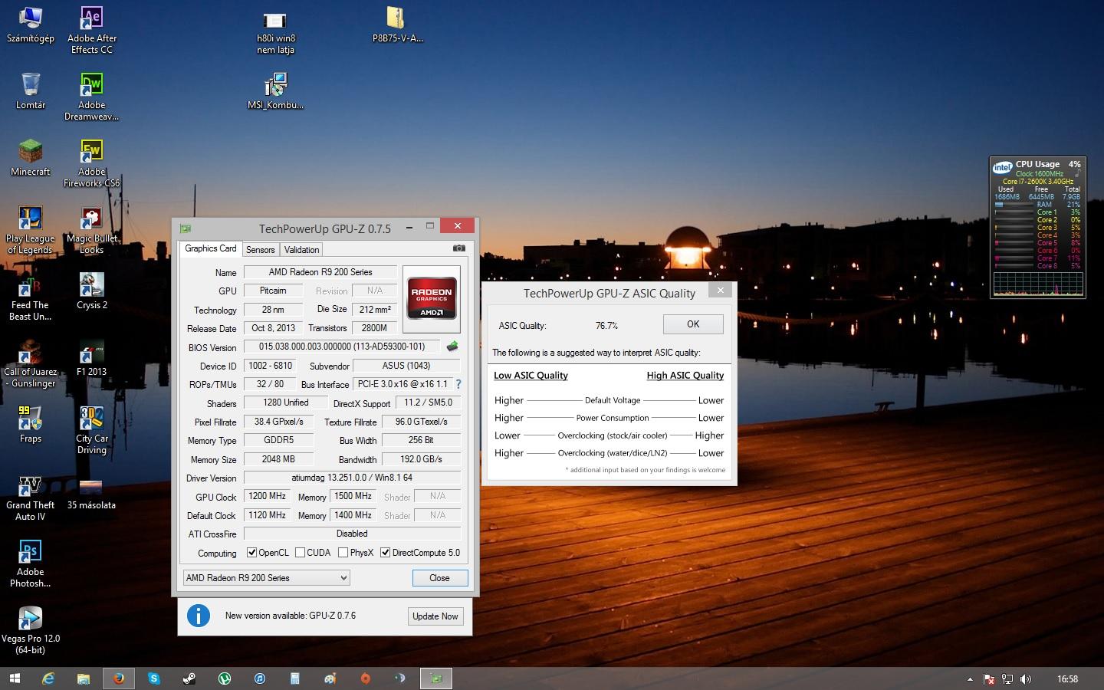This screenshot has height=690, width=1104.
Task: Click the Radeon Graphics AMD logo
Action: pos(432,298)
